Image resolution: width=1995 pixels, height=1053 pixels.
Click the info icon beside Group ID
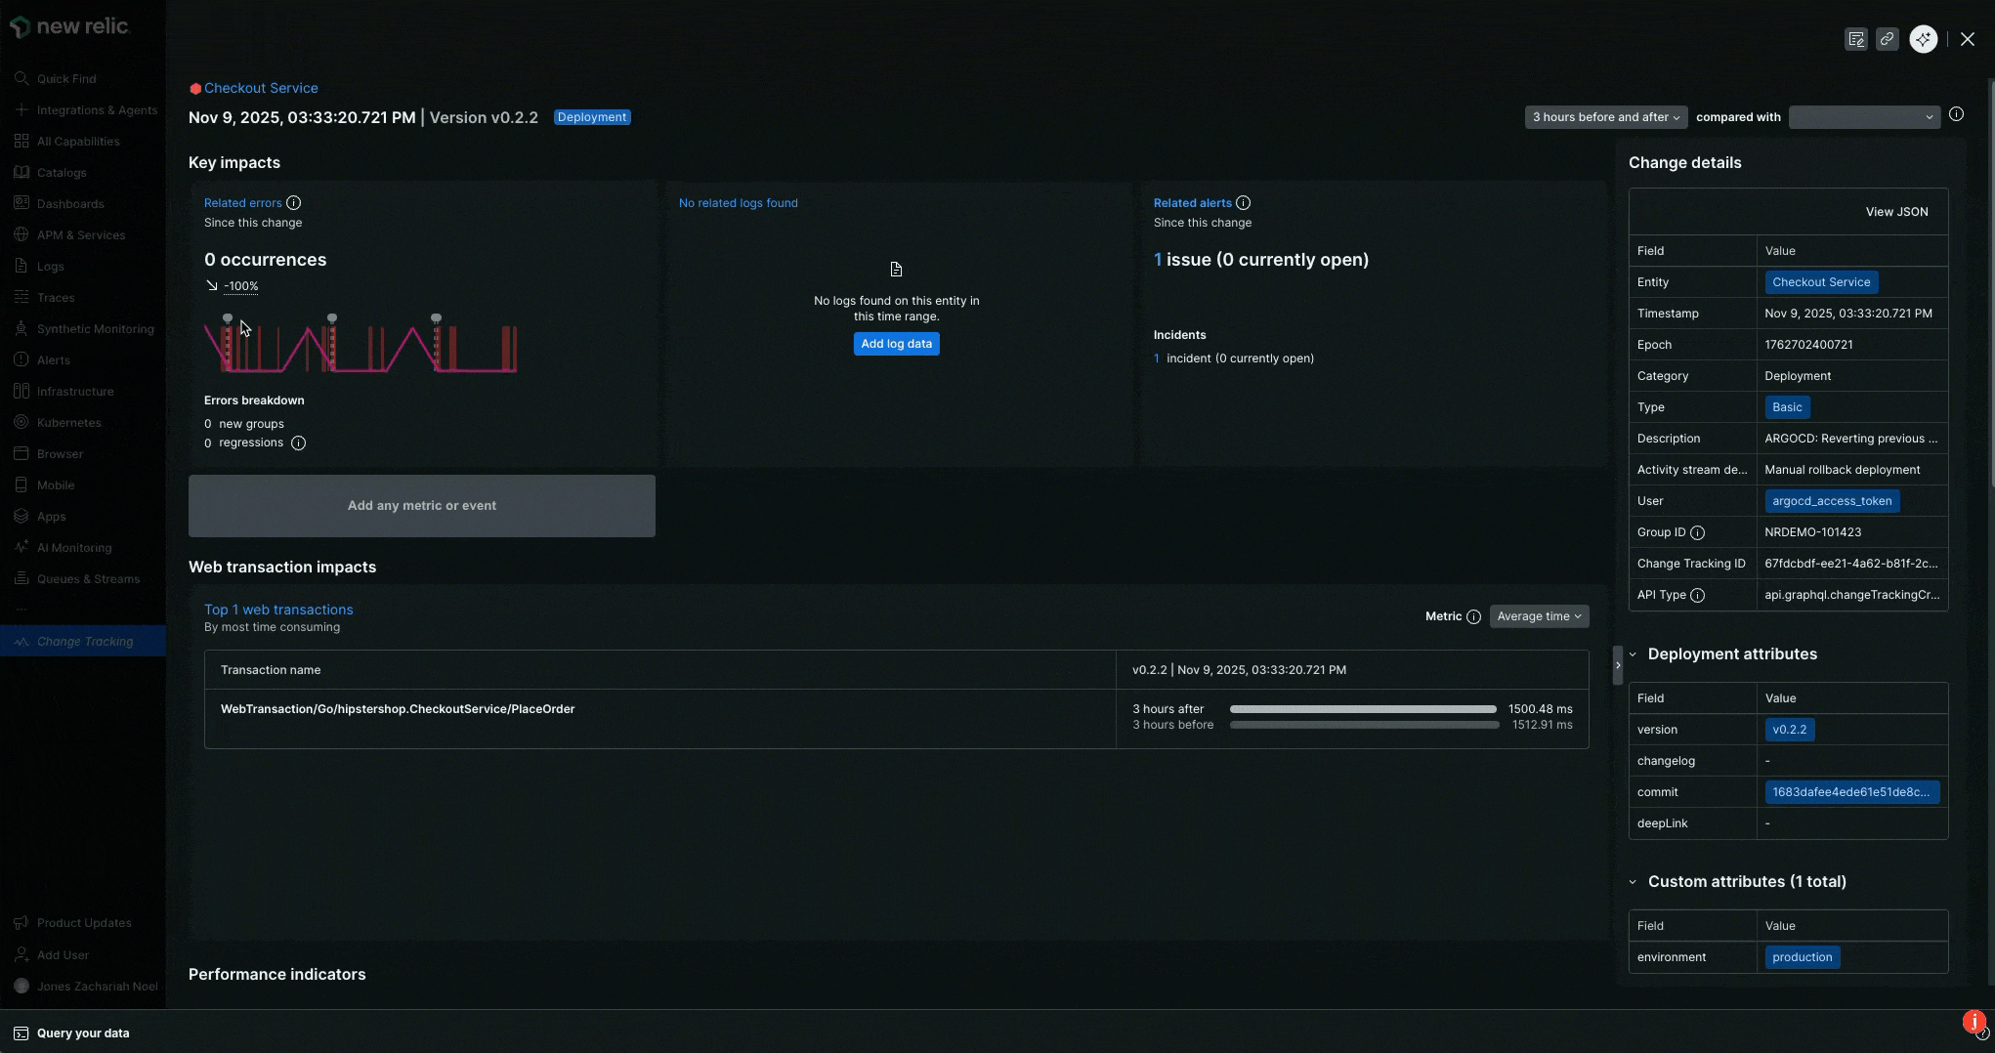tap(1697, 533)
